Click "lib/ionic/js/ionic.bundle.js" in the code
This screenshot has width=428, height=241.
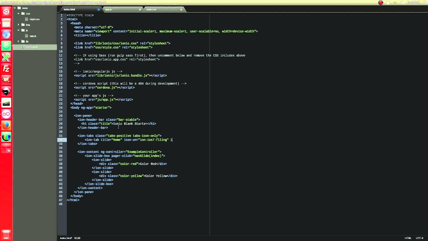tap(122, 76)
